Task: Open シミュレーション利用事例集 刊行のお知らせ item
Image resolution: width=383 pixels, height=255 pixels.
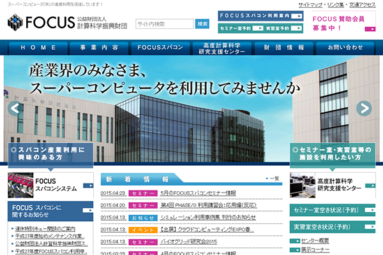Action: pos(208,217)
